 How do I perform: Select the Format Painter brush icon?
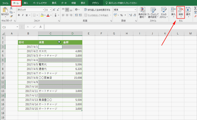11,16
